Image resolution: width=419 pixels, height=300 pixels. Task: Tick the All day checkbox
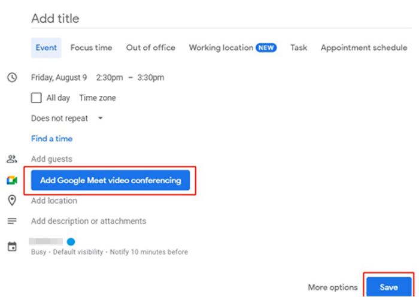pos(37,98)
